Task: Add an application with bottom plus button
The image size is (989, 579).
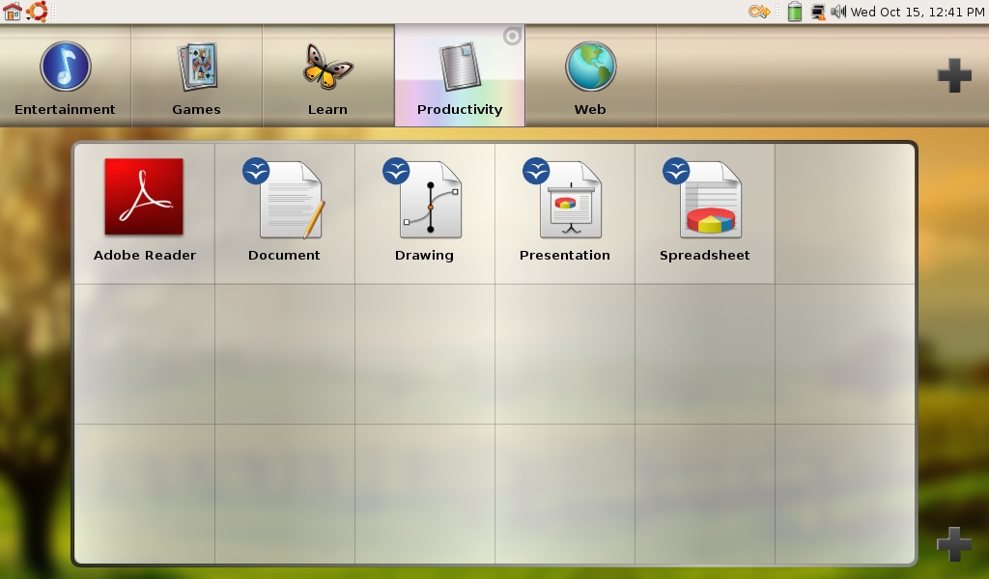Action: [x=954, y=544]
